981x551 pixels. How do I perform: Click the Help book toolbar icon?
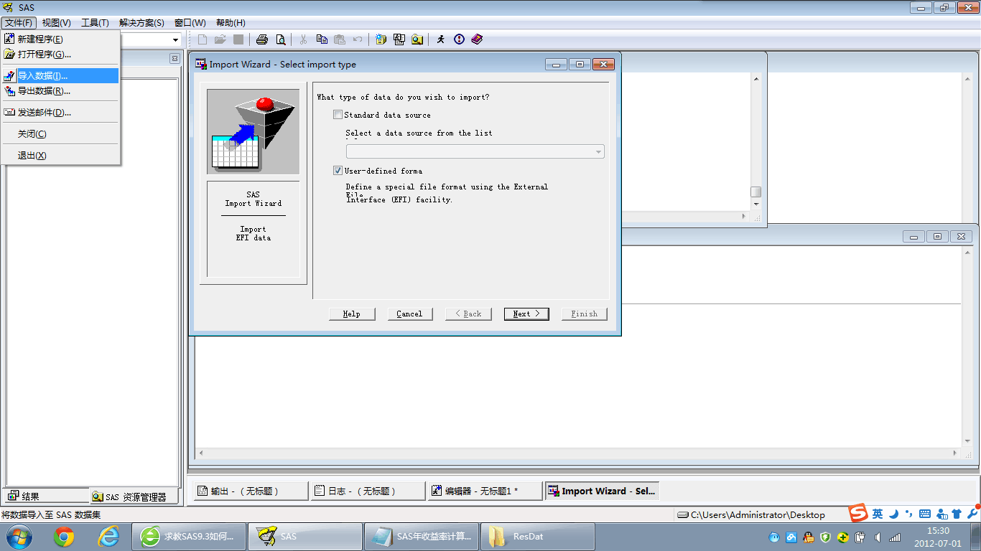coord(477,39)
